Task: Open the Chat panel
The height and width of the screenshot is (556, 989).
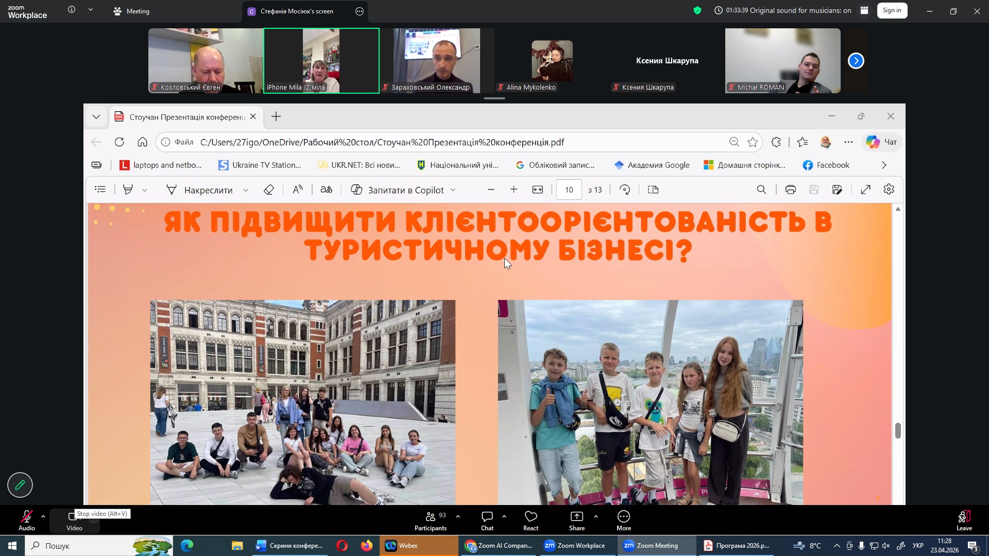Action: [487, 520]
